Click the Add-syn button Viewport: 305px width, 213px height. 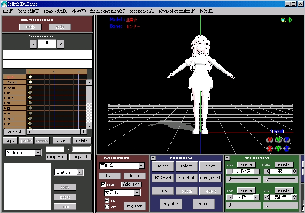coord(131,184)
